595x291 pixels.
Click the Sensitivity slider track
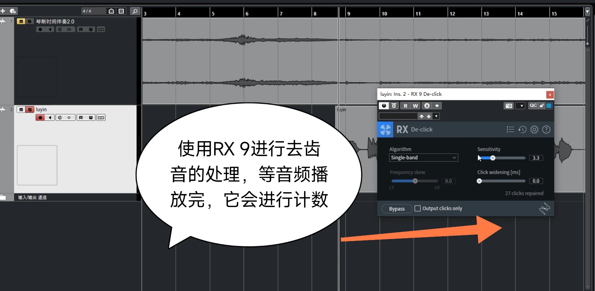502,158
